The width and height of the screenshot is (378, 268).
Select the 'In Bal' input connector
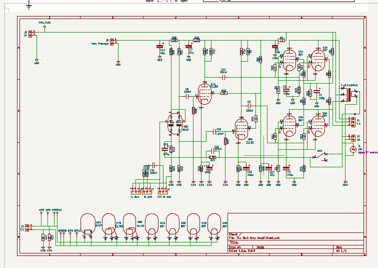click(135, 192)
